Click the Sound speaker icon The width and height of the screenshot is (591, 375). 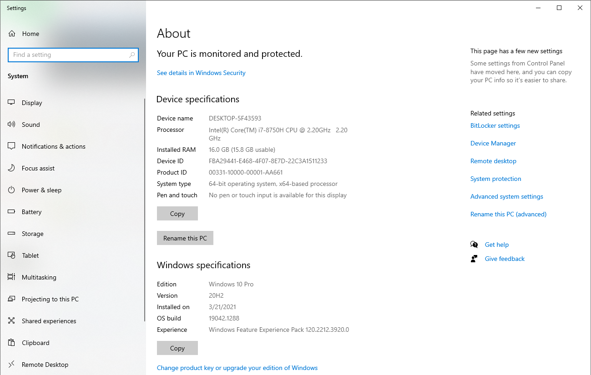click(12, 125)
